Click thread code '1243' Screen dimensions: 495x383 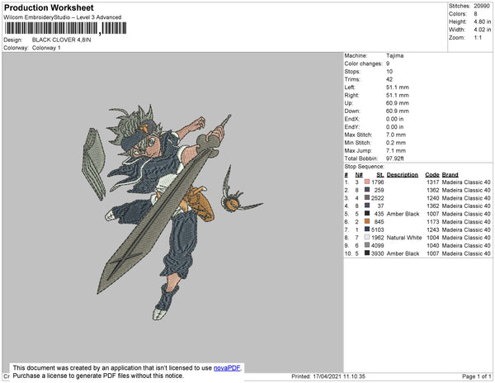pyautogui.click(x=432, y=229)
